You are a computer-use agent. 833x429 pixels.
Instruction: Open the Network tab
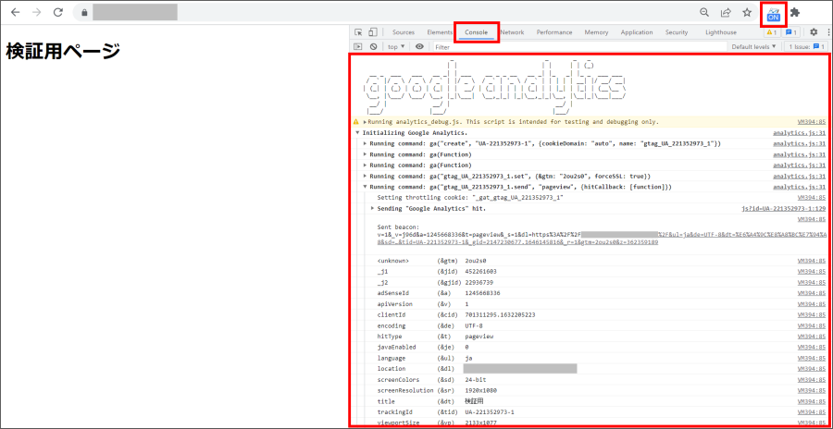512,32
